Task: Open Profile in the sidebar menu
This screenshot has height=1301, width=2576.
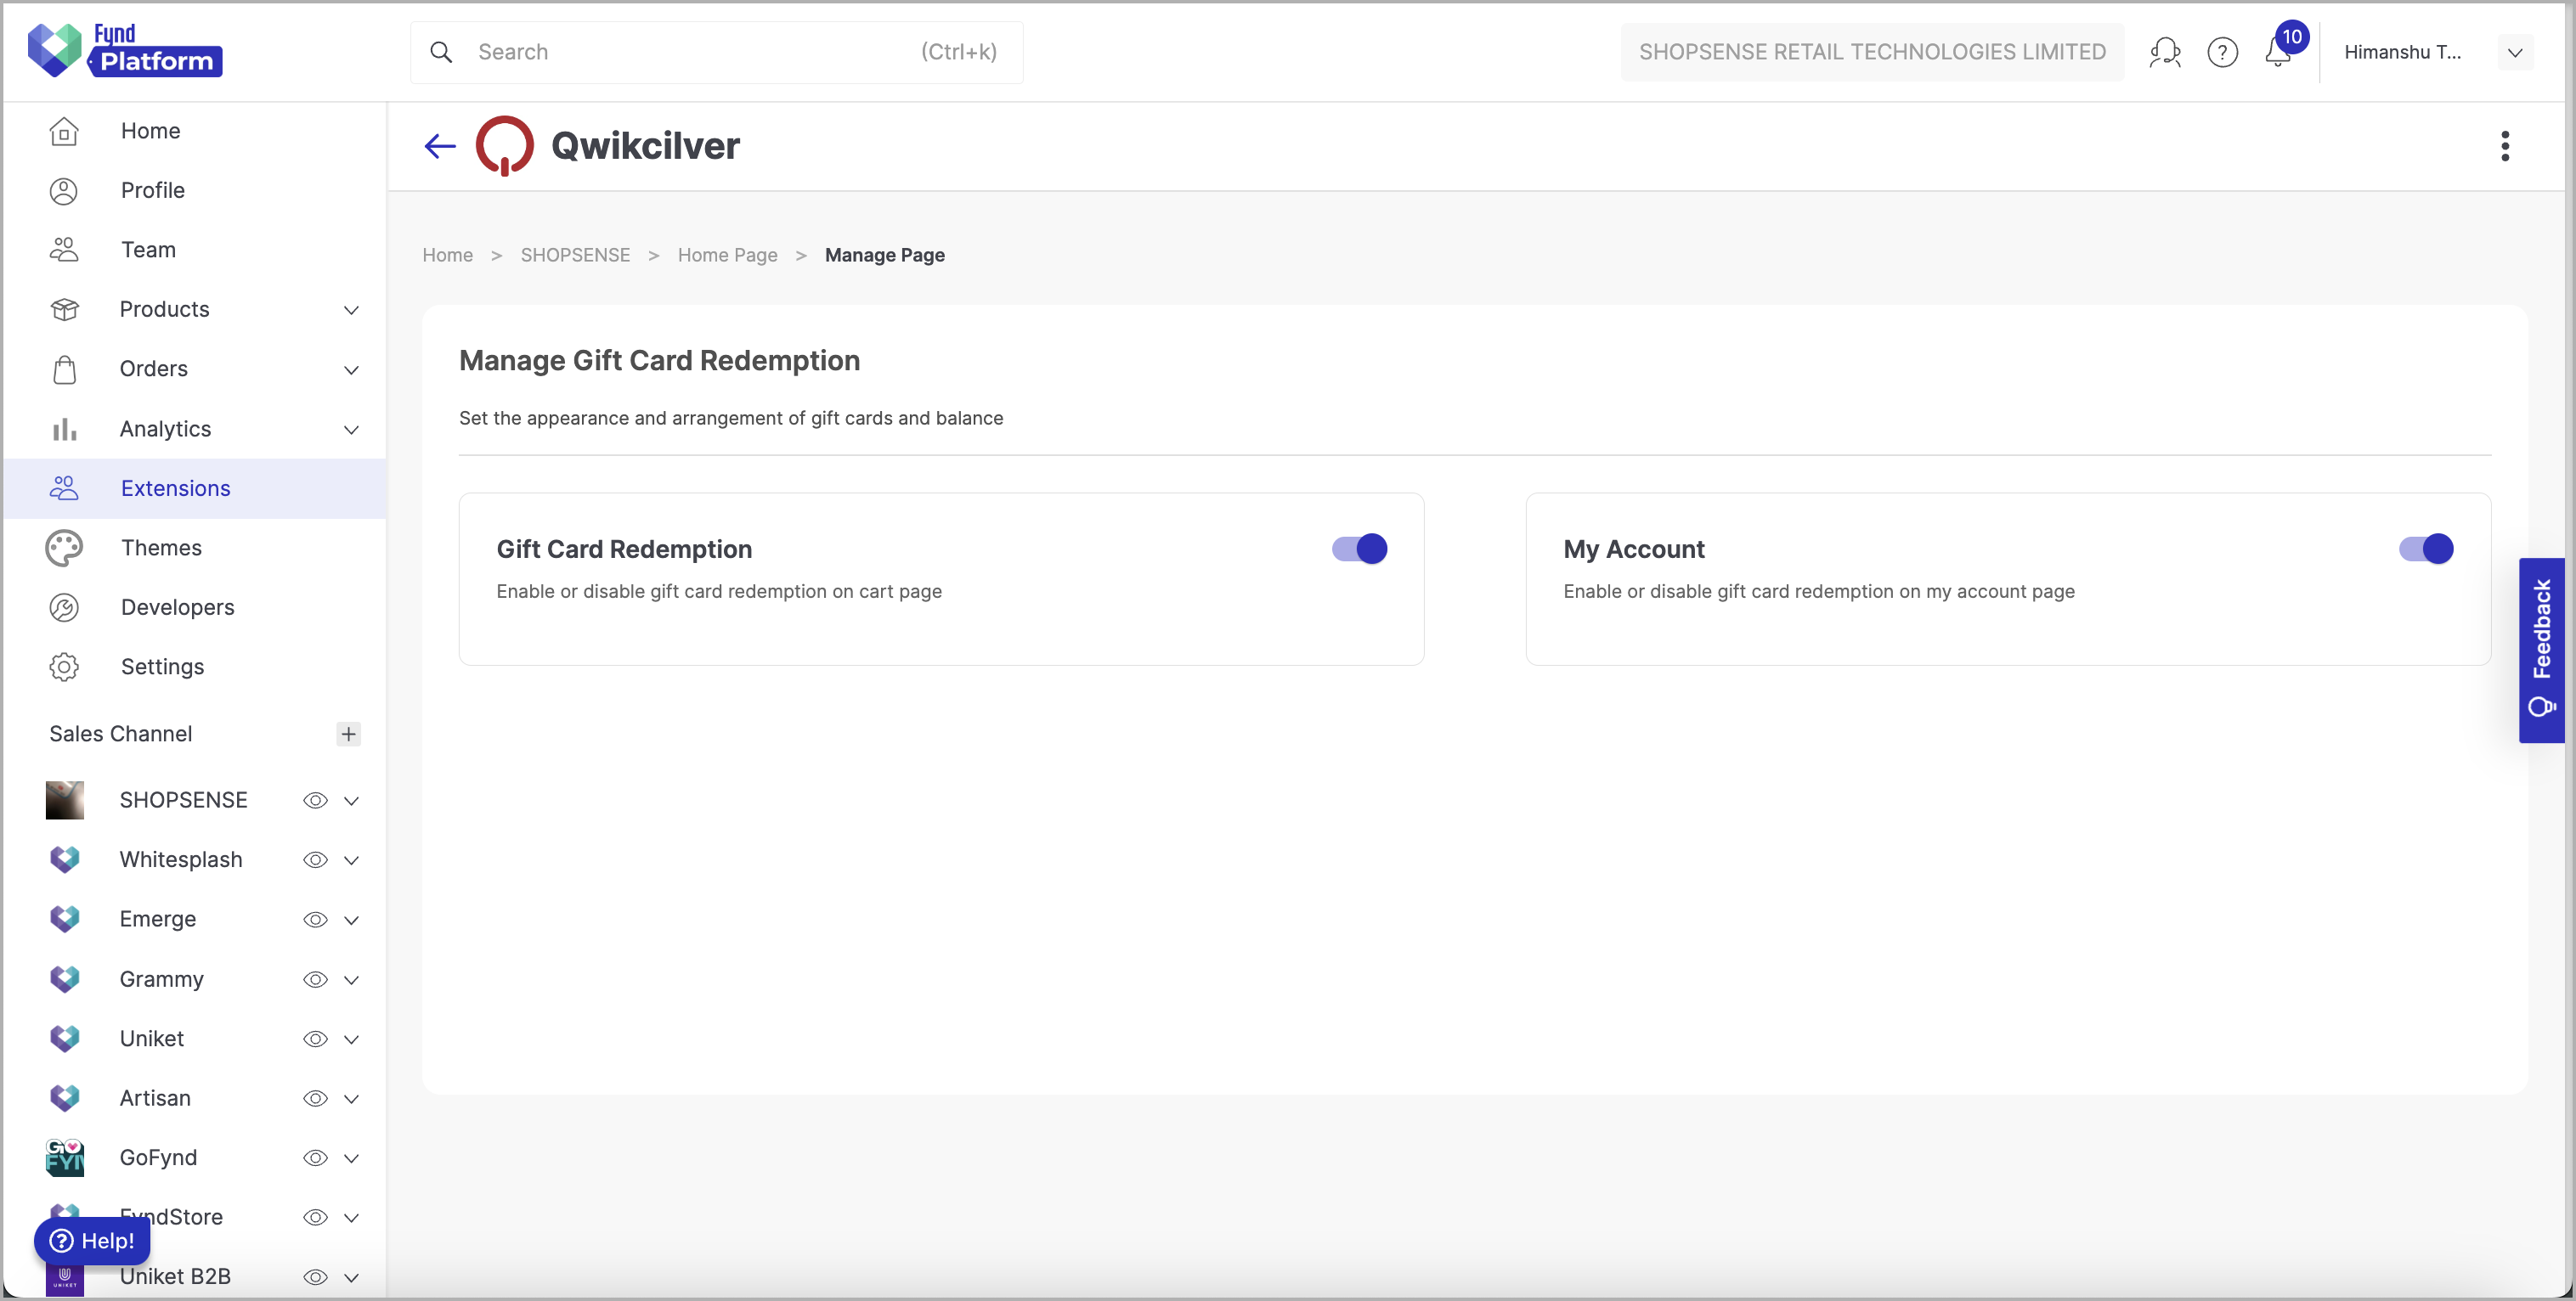Action: click(152, 191)
